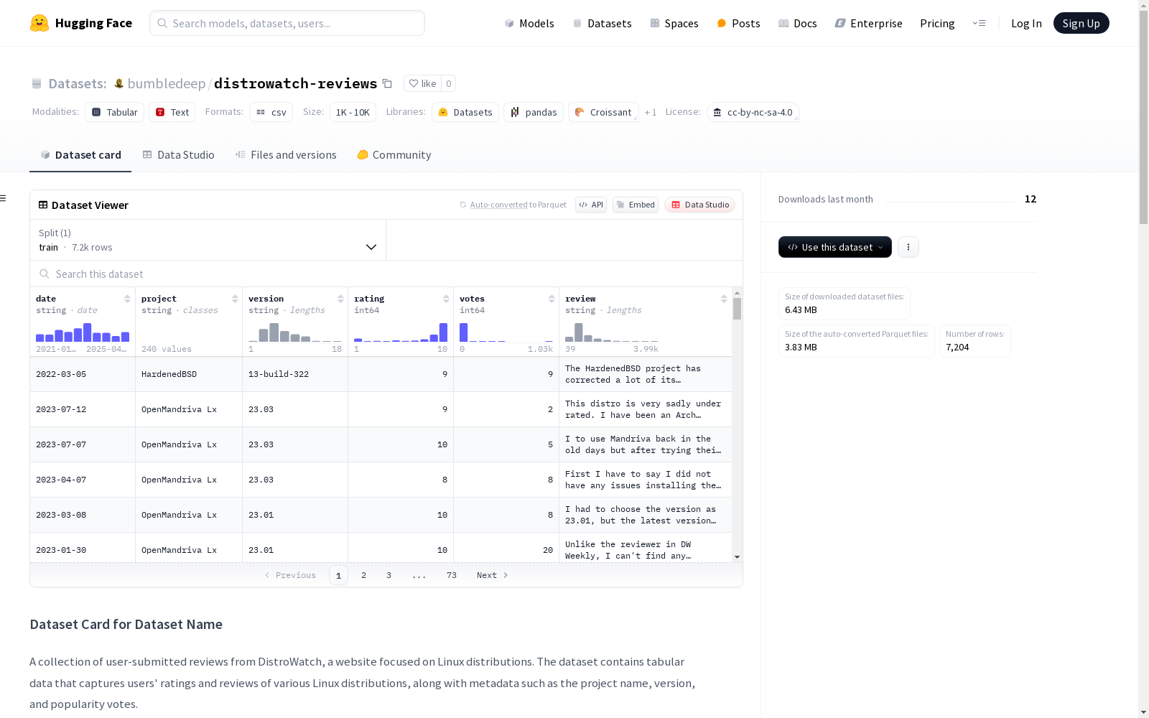Viewport: 1149px width, 718px height.
Task: Open Enterprise in the top navigation
Action: [x=869, y=23]
